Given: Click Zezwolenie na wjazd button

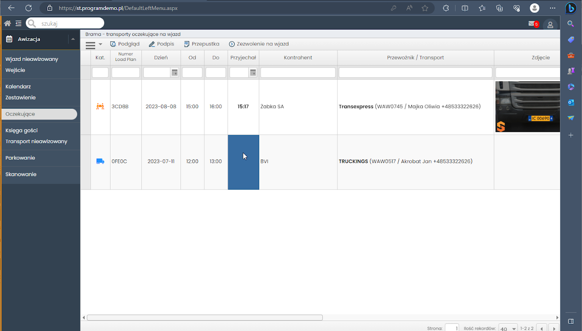Looking at the screenshot, I should click(x=259, y=44).
